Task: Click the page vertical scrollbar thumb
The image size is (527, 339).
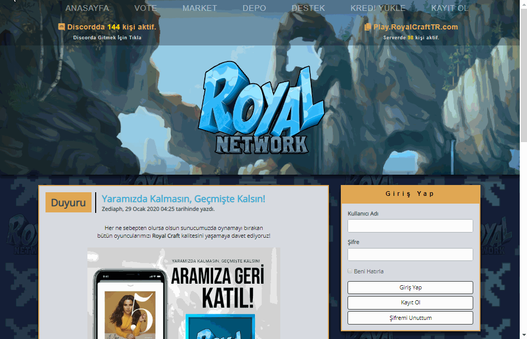Action: pyautogui.click(x=524, y=74)
